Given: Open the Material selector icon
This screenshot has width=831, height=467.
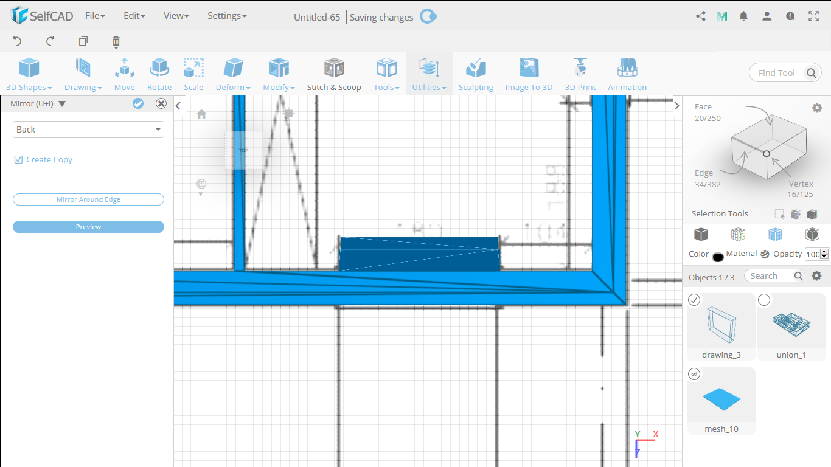Looking at the screenshot, I should 765,254.
